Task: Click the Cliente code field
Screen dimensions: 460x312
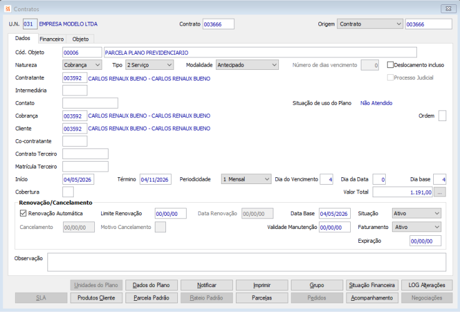Action: 75,129
